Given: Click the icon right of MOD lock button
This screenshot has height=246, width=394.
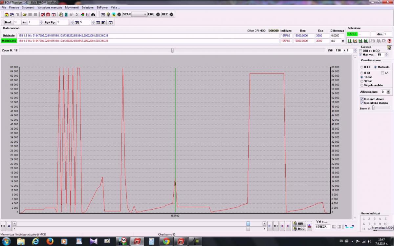Looking at the screenshot, I should click(309, 226).
